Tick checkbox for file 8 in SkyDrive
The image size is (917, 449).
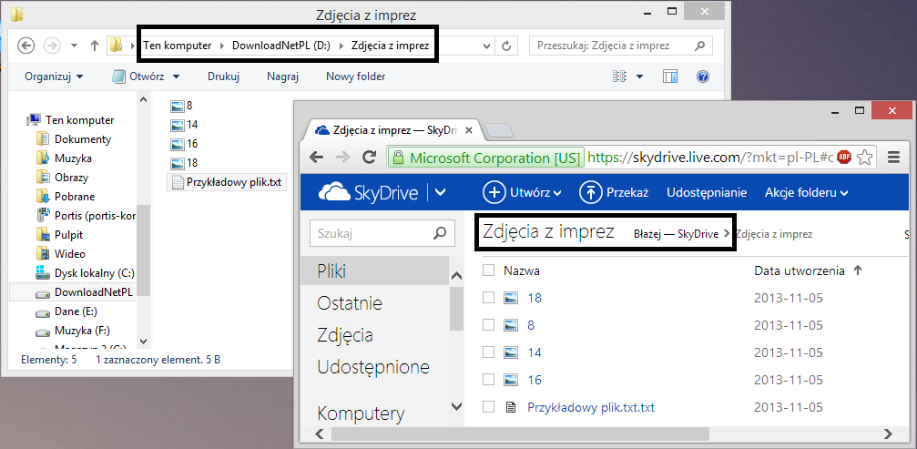488,325
